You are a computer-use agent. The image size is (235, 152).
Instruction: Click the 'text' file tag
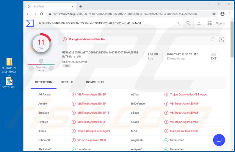coord(67,66)
